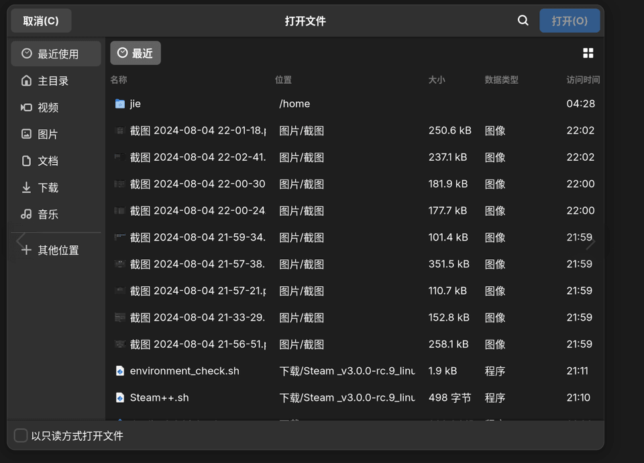Sort files by 访问时间 column header
The width and height of the screenshot is (644, 463).
coord(582,80)
